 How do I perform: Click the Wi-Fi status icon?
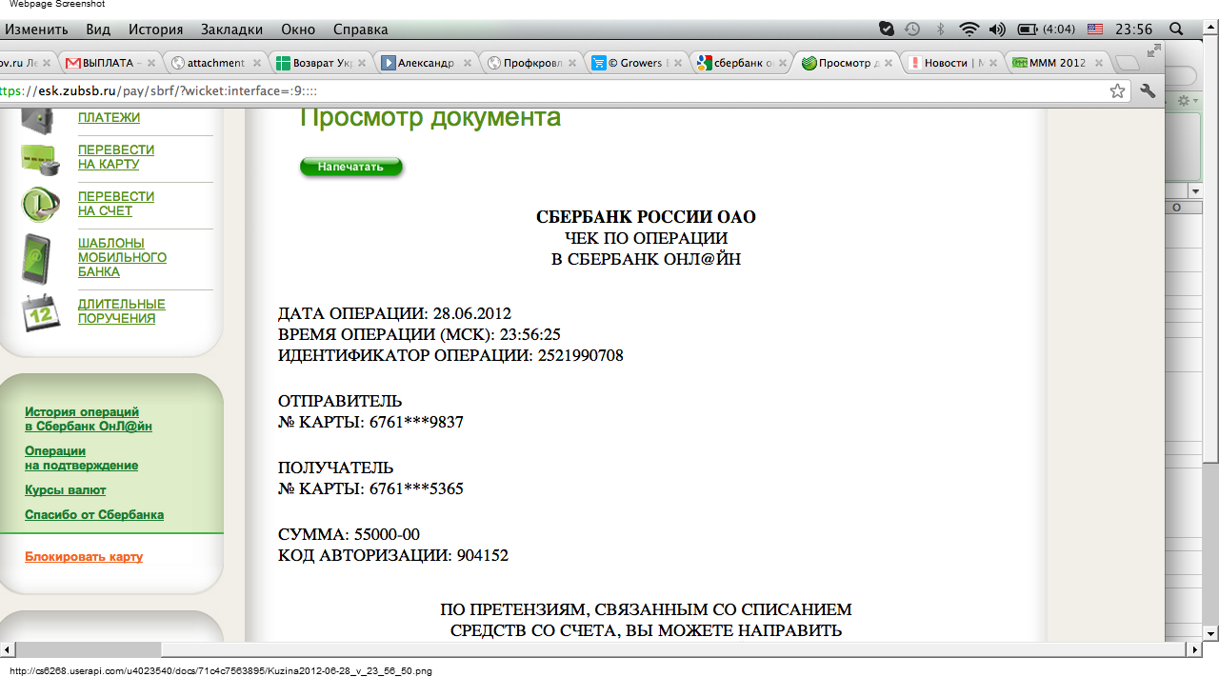[969, 30]
